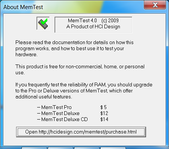
Task: Click the About MemTest title bar text
Action: (23, 7)
